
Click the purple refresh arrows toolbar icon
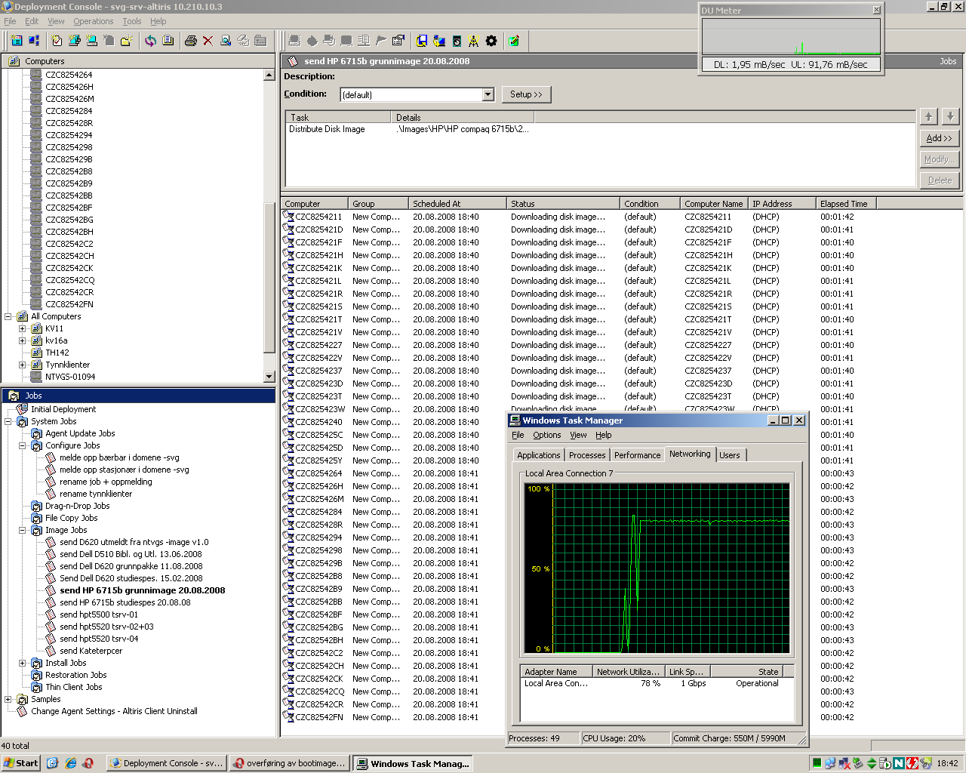click(x=150, y=41)
